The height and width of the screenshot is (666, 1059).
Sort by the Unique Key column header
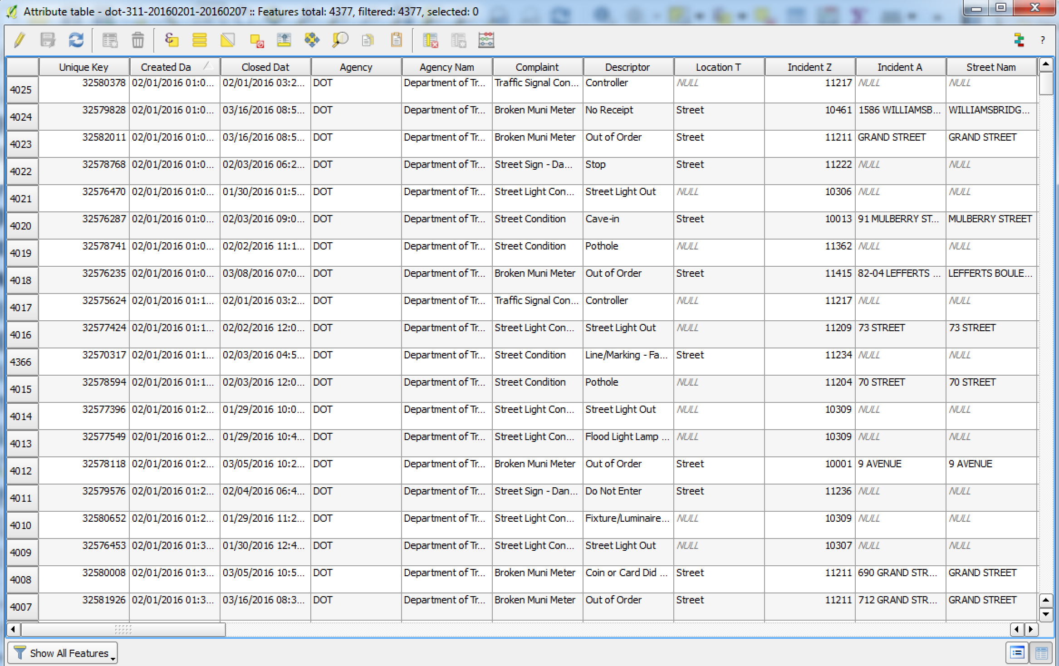(x=84, y=67)
